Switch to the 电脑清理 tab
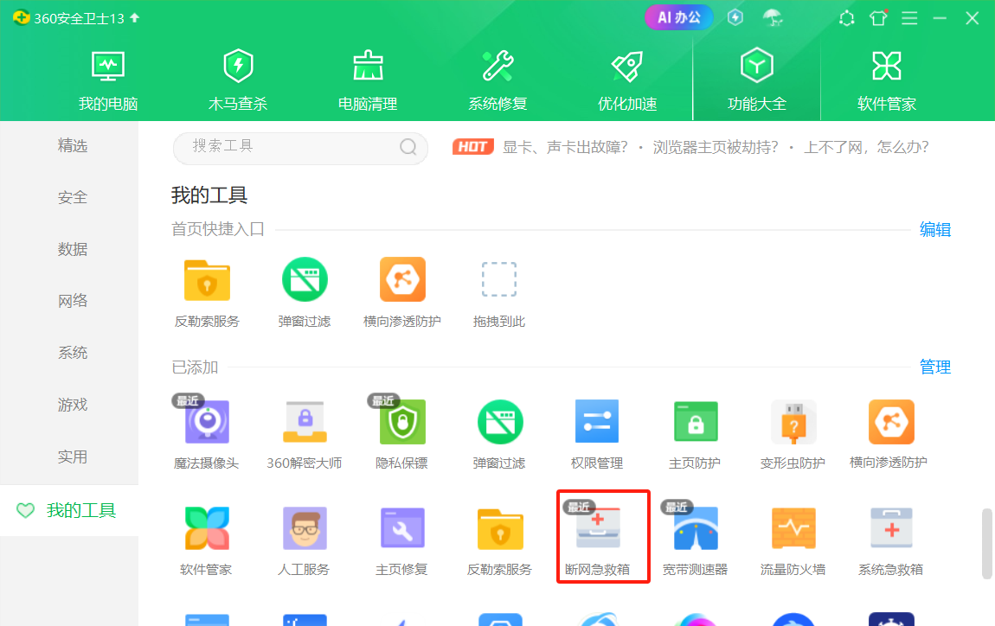This screenshot has width=995, height=626. [368, 80]
